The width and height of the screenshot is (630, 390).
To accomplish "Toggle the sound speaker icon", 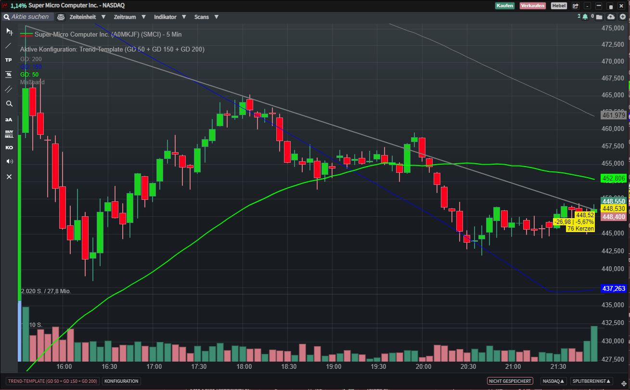I will click(9, 161).
